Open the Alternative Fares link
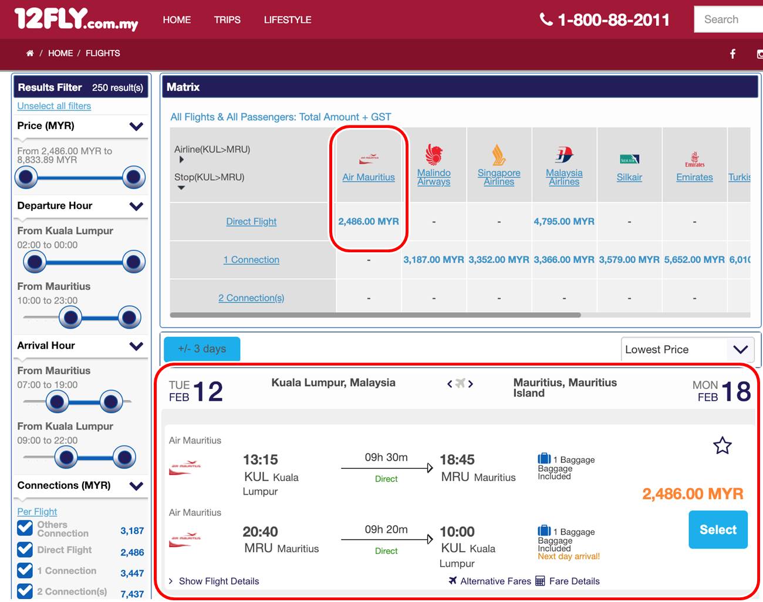 (x=495, y=581)
